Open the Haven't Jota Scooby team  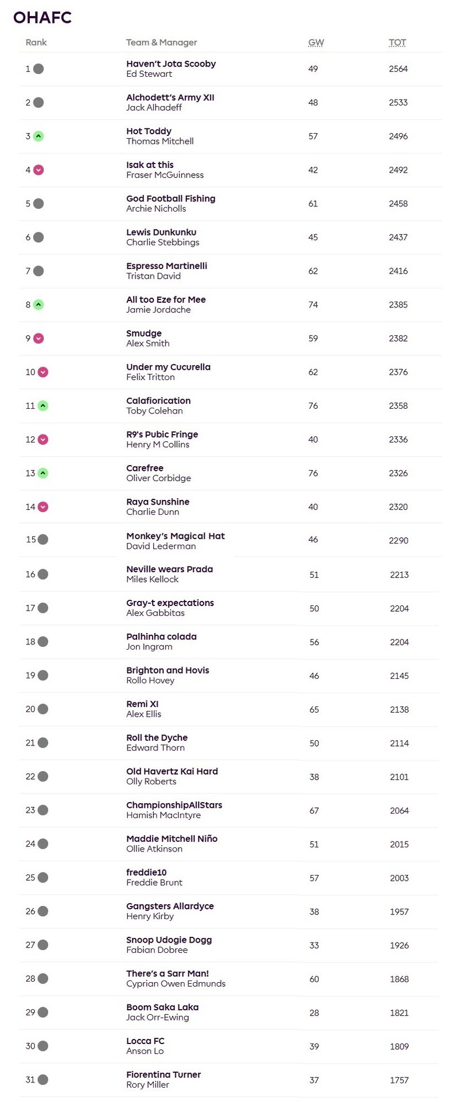pos(171,64)
